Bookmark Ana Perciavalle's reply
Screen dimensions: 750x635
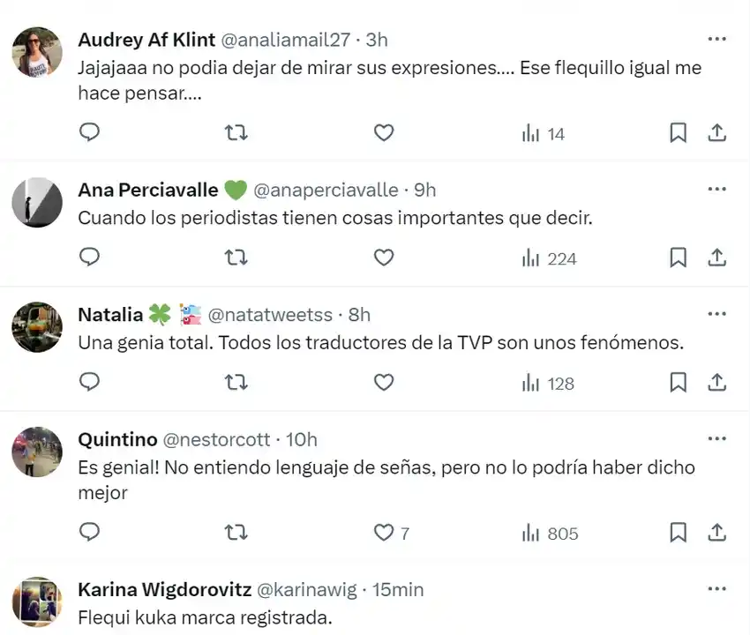[678, 258]
